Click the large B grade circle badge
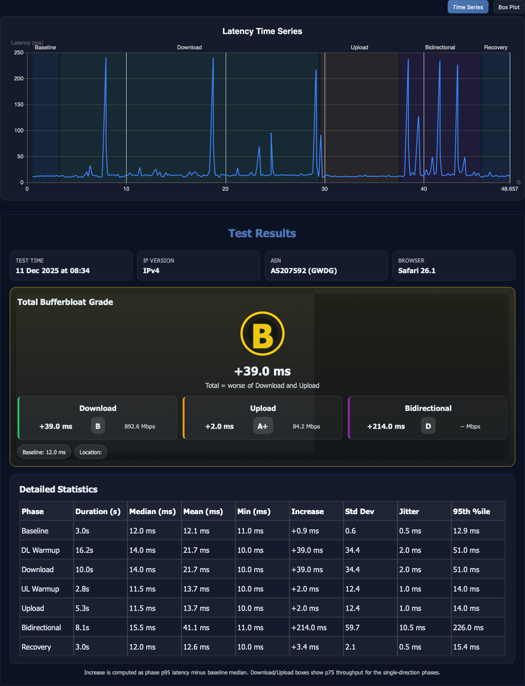The image size is (525, 686). coord(262,335)
